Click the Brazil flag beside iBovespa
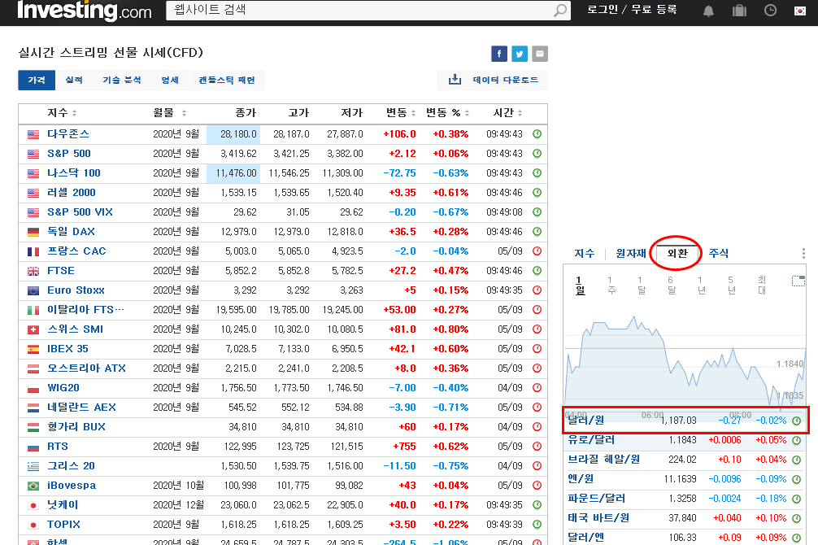818x545 pixels. pos(33,486)
